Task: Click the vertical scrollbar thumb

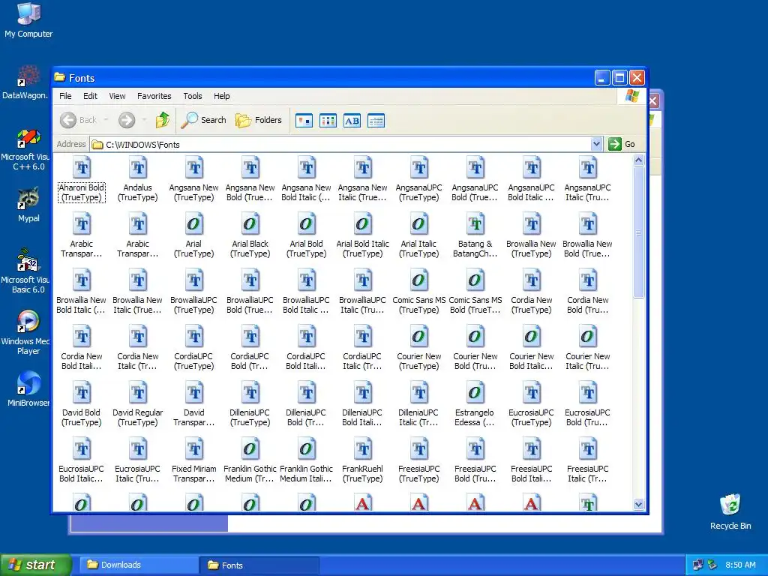Action: 638,232
